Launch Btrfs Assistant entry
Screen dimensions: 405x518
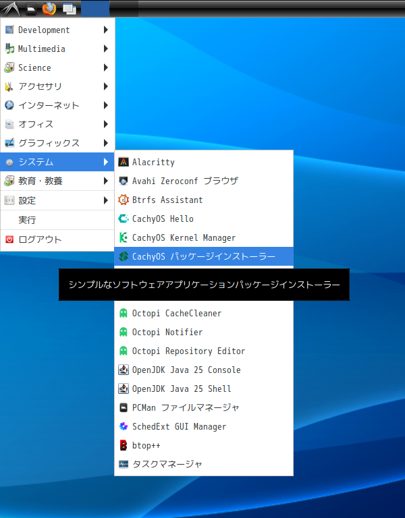pos(204,200)
